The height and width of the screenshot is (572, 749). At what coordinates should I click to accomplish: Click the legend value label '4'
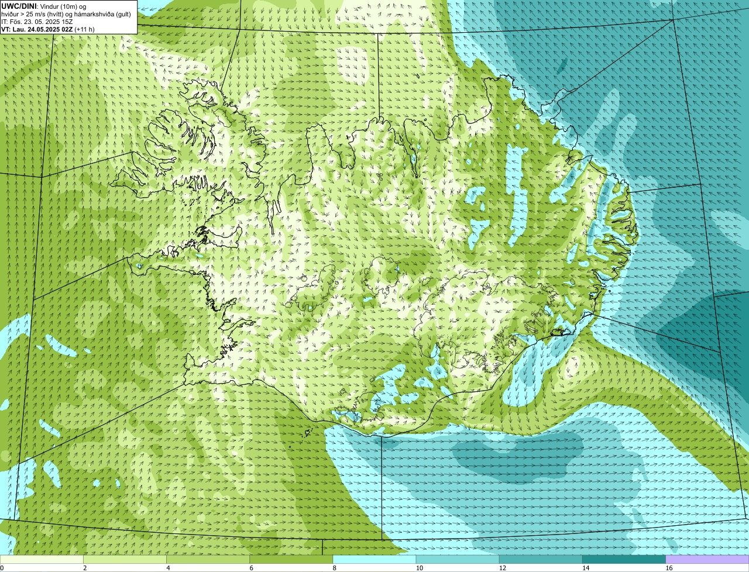pos(168,568)
